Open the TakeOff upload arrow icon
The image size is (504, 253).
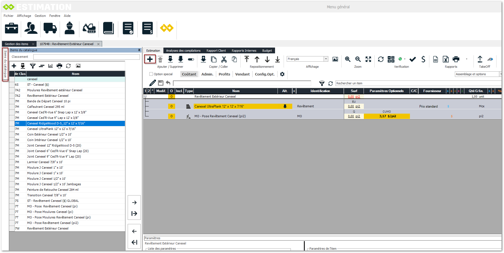tap(480, 59)
